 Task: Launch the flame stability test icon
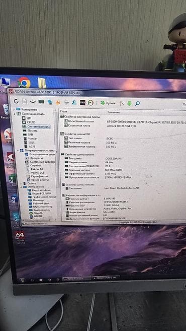point(58,102)
